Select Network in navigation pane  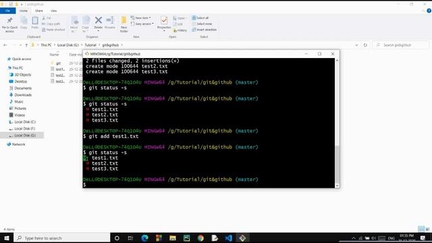[16, 144]
